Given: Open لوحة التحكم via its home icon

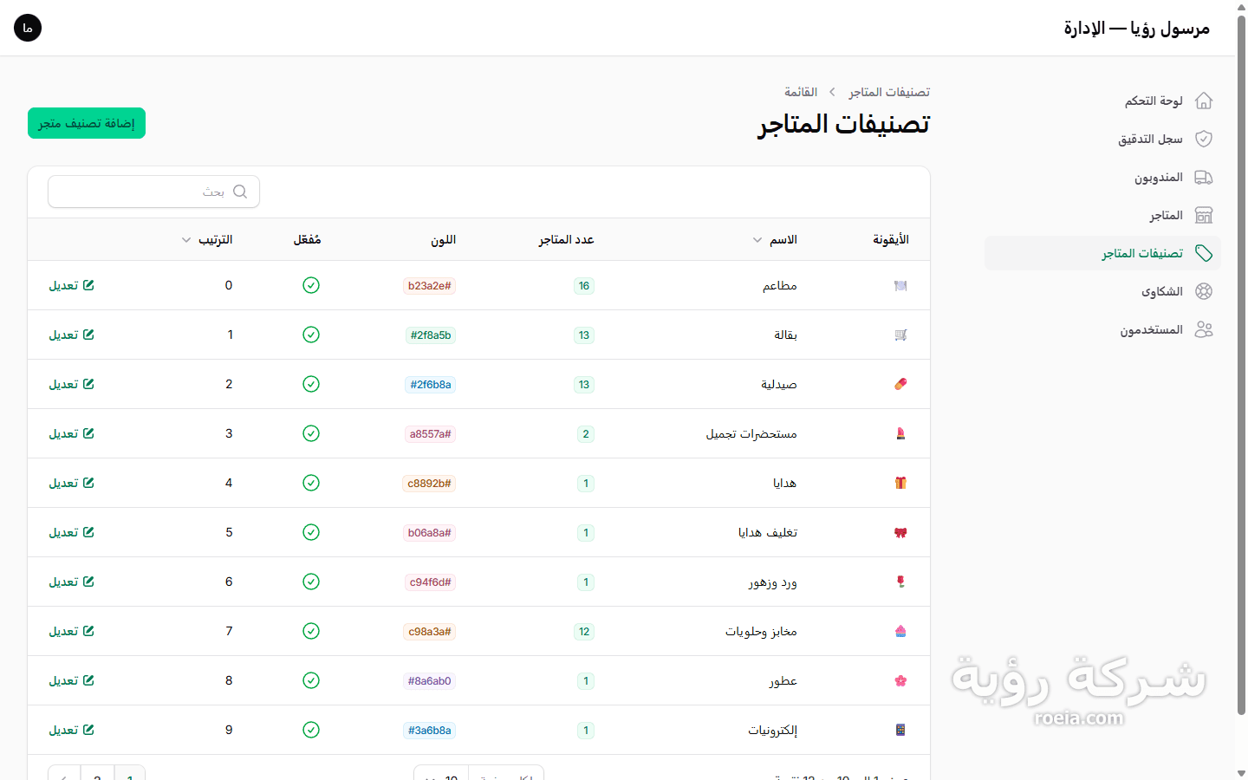Looking at the screenshot, I should pyautogui.click(x=1204, y=101).
